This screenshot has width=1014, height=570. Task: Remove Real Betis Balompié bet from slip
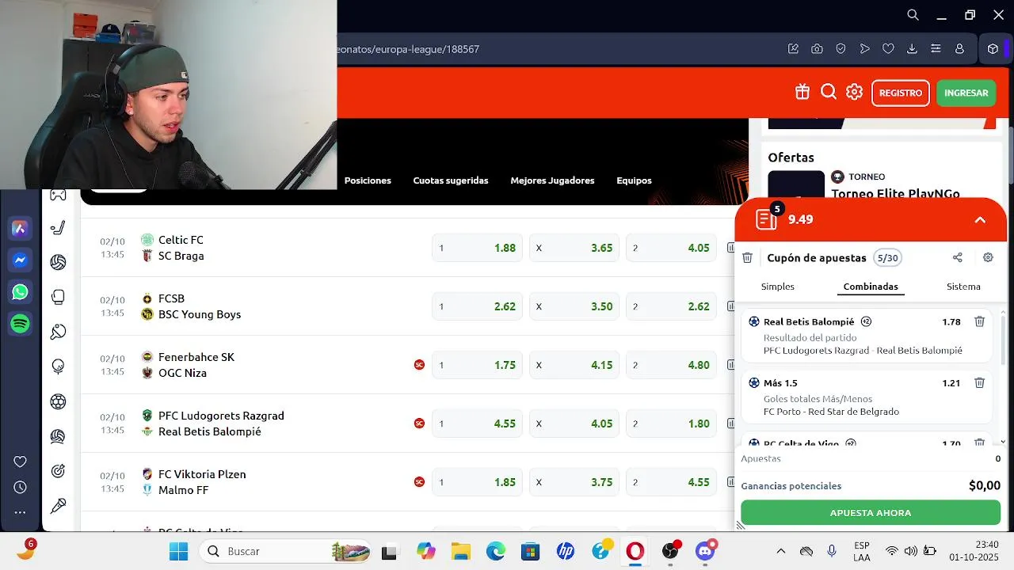pyautogui.click(x=979, y=321)
